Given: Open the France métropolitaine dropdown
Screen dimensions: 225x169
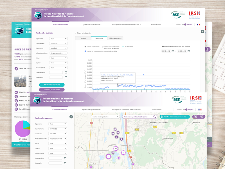Looking at the screenshot, I should (x=105, y=117).
